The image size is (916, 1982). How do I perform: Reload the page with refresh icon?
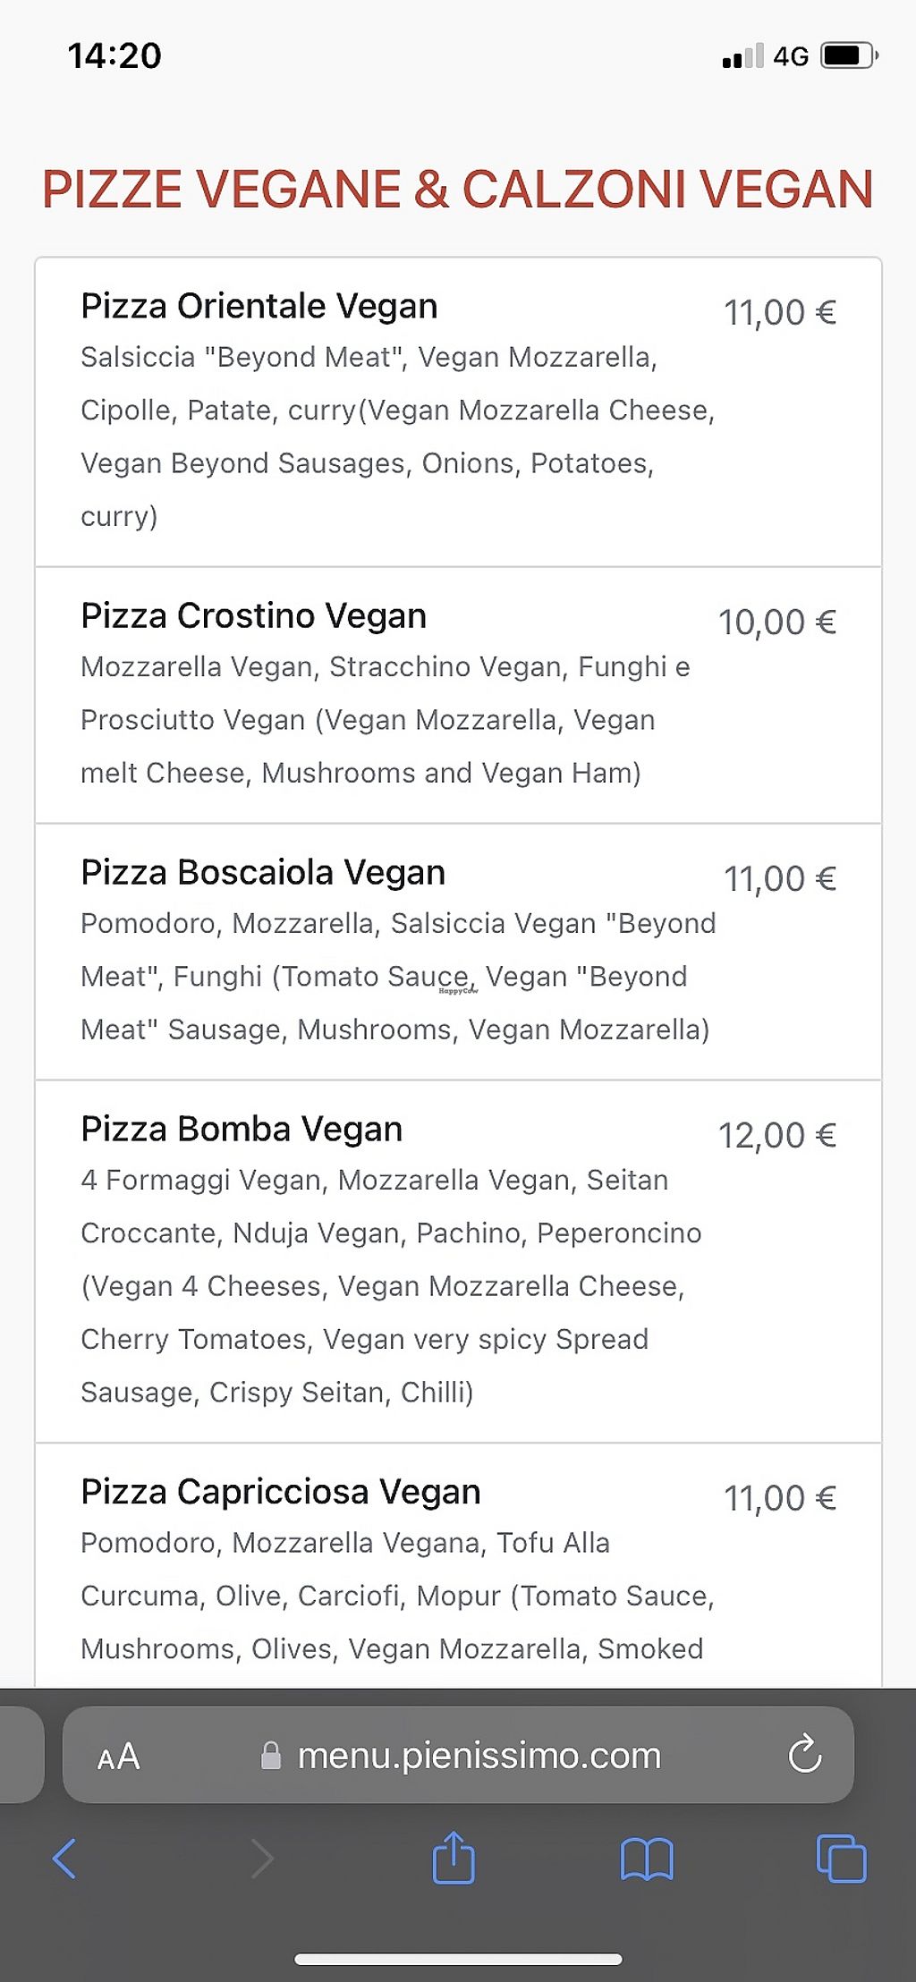805,1754
